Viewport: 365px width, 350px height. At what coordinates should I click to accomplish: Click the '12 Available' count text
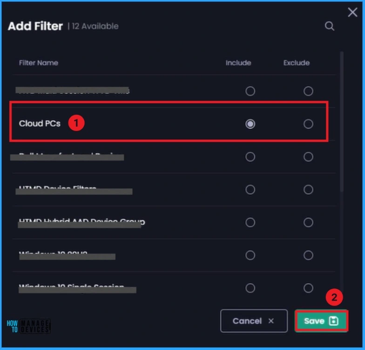(95, 26)
